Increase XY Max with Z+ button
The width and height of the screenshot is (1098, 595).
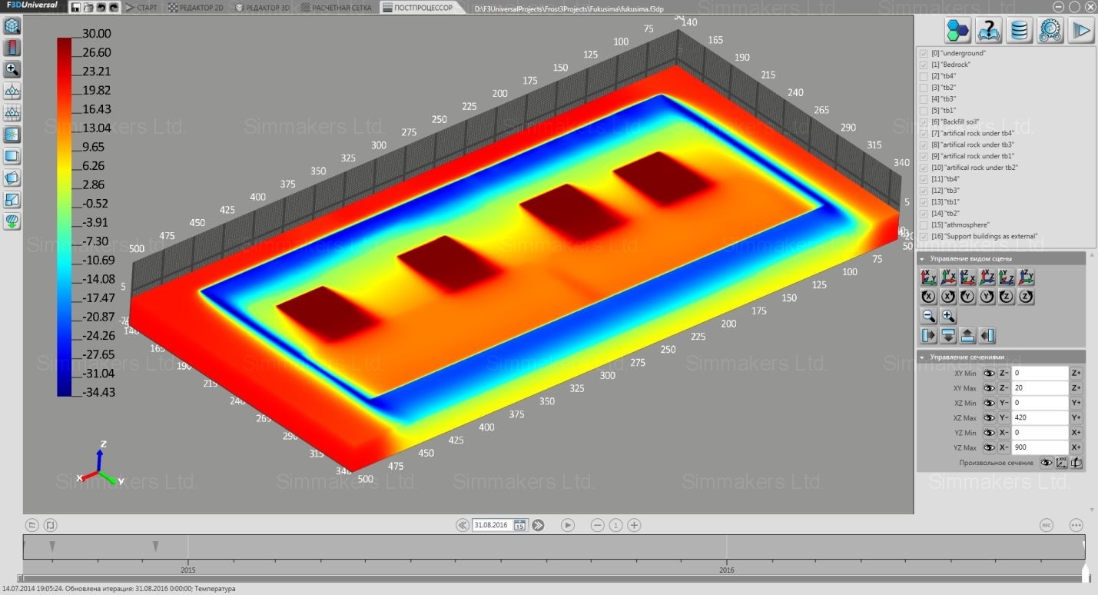(1076, 388)
